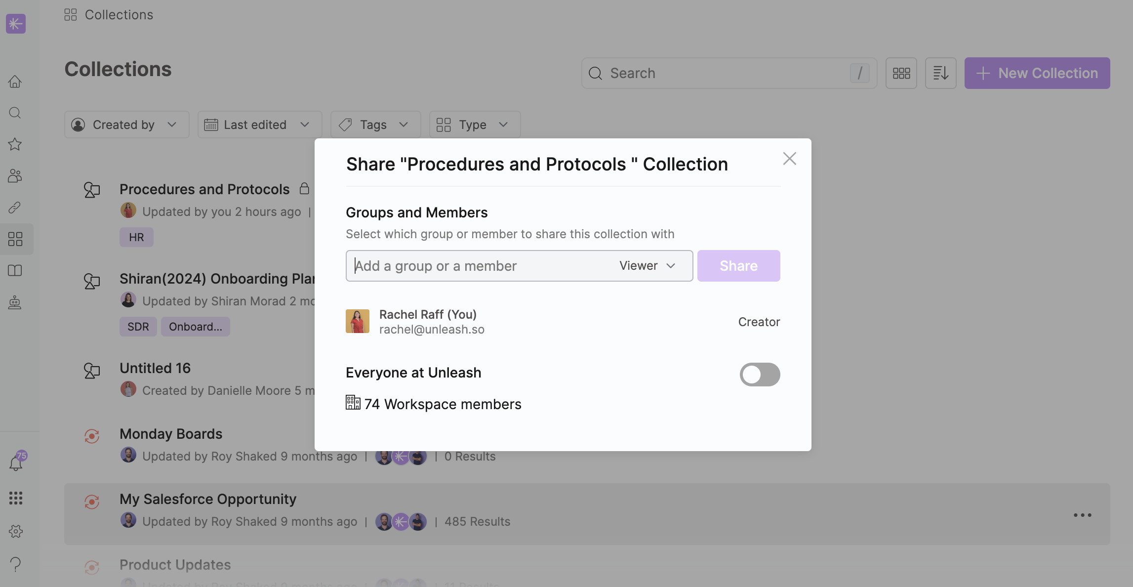Click the Onboard... tag

pyautogui.click(x=196, y=327)
